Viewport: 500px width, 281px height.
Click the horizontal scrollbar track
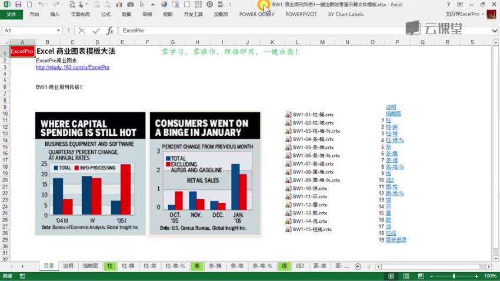[x=434, y=267]
